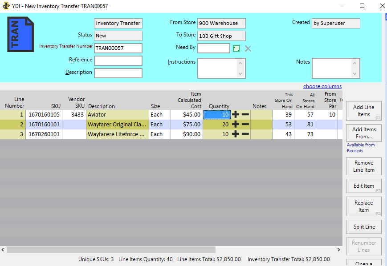This screenshot has height=266, width=387.
Task: Increase quantity for Wayfarer Original line
Action: click(236, 124)
